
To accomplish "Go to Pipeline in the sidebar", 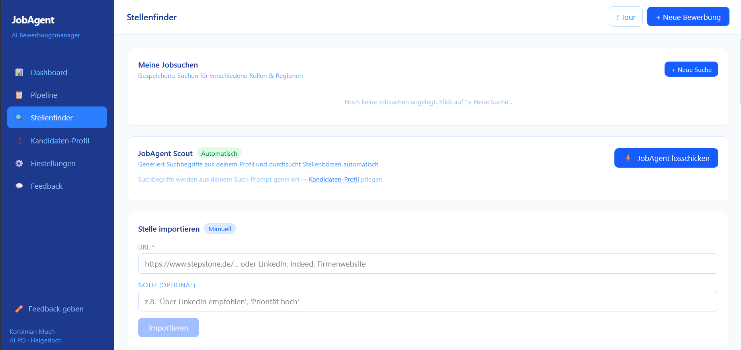I will 57,95.
